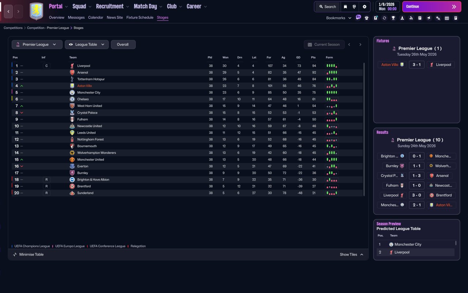Select the Tottenham Hotspur row
This screenshot has width=468, height=293.
(x=187, y=79)
